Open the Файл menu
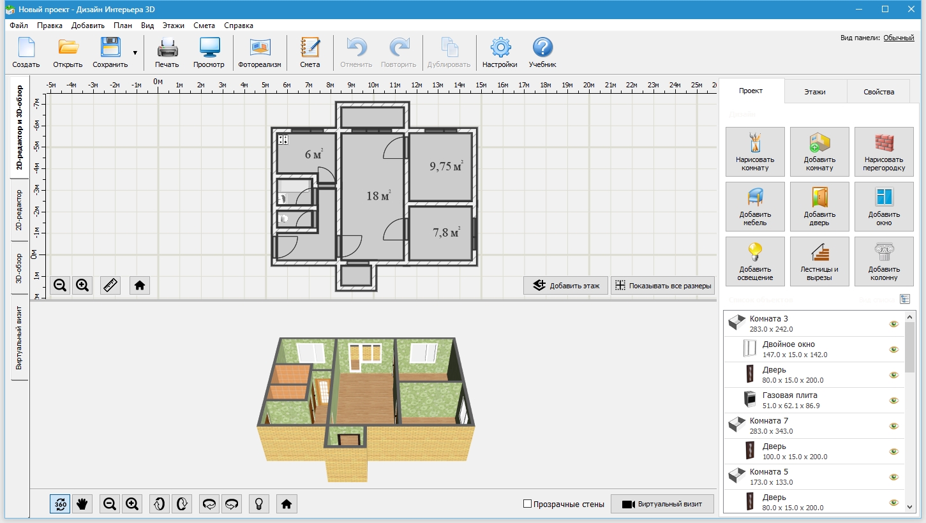Screen dimensions: 926x523 [19, 26]
